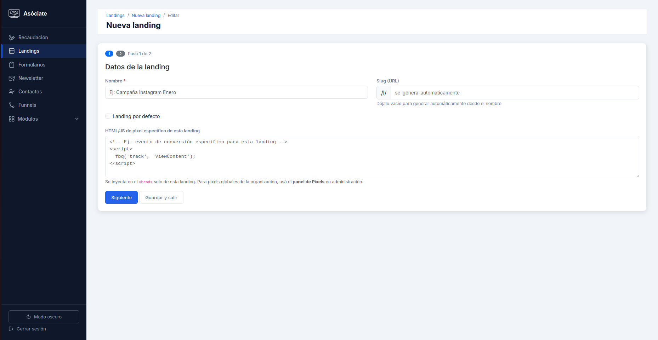
Task: Click the pixel HTML/JS field label
Action: tap(152, 131)
